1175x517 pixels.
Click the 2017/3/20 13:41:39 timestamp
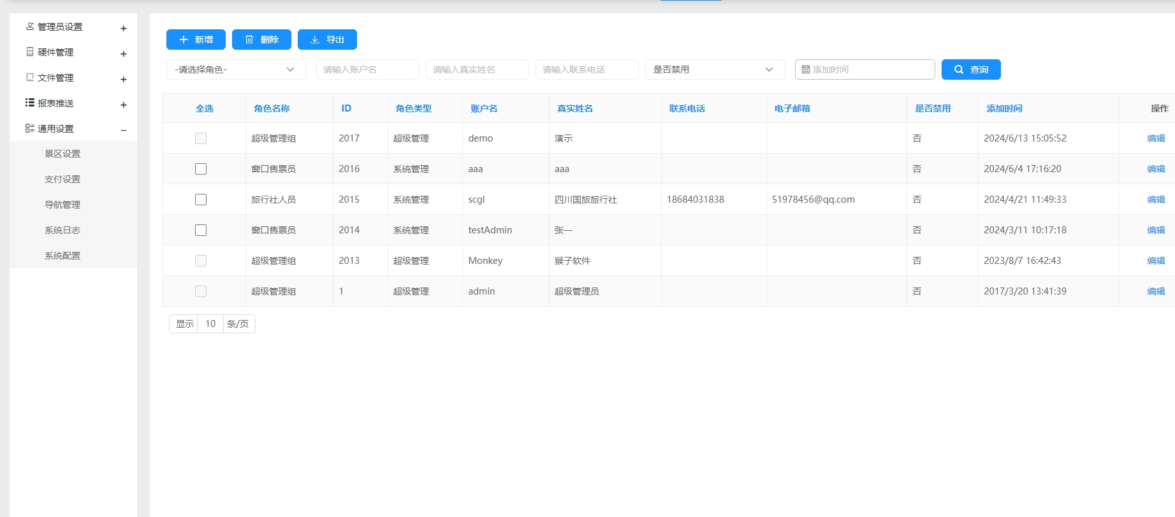coord(1025,291)
